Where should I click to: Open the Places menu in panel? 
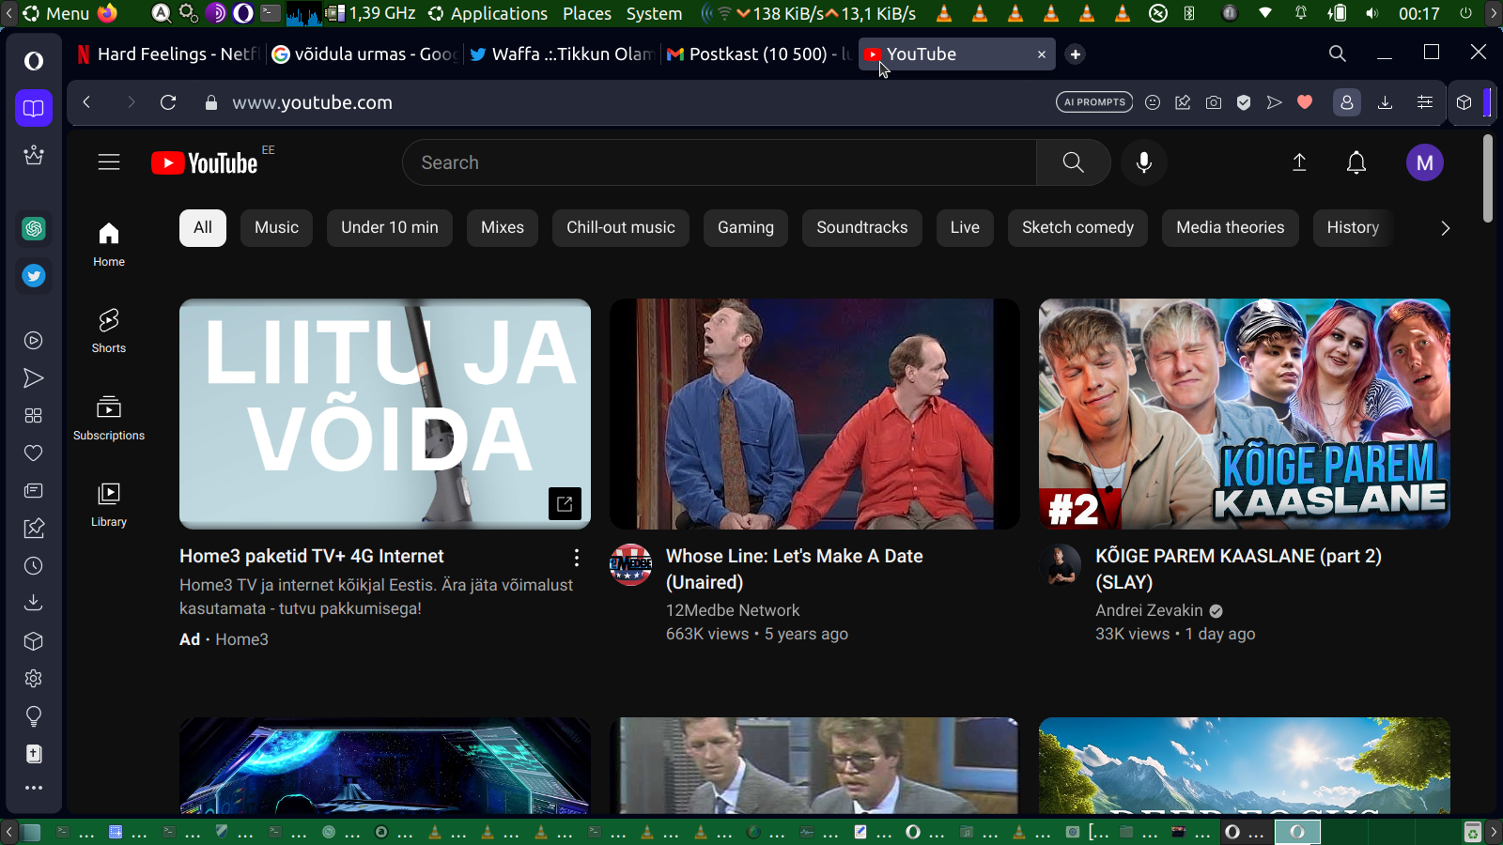point(587,13)
